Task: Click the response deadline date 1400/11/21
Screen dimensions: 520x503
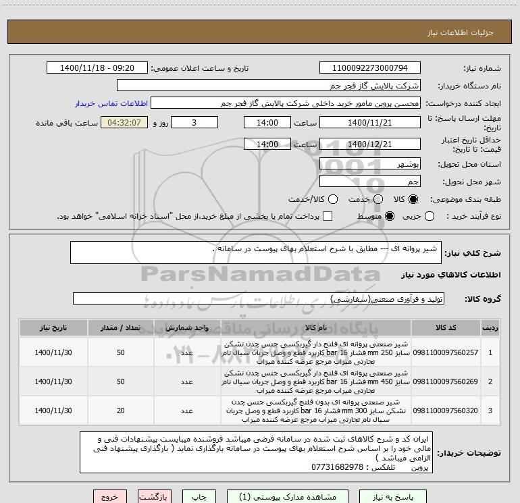Action: coord(370,122)
